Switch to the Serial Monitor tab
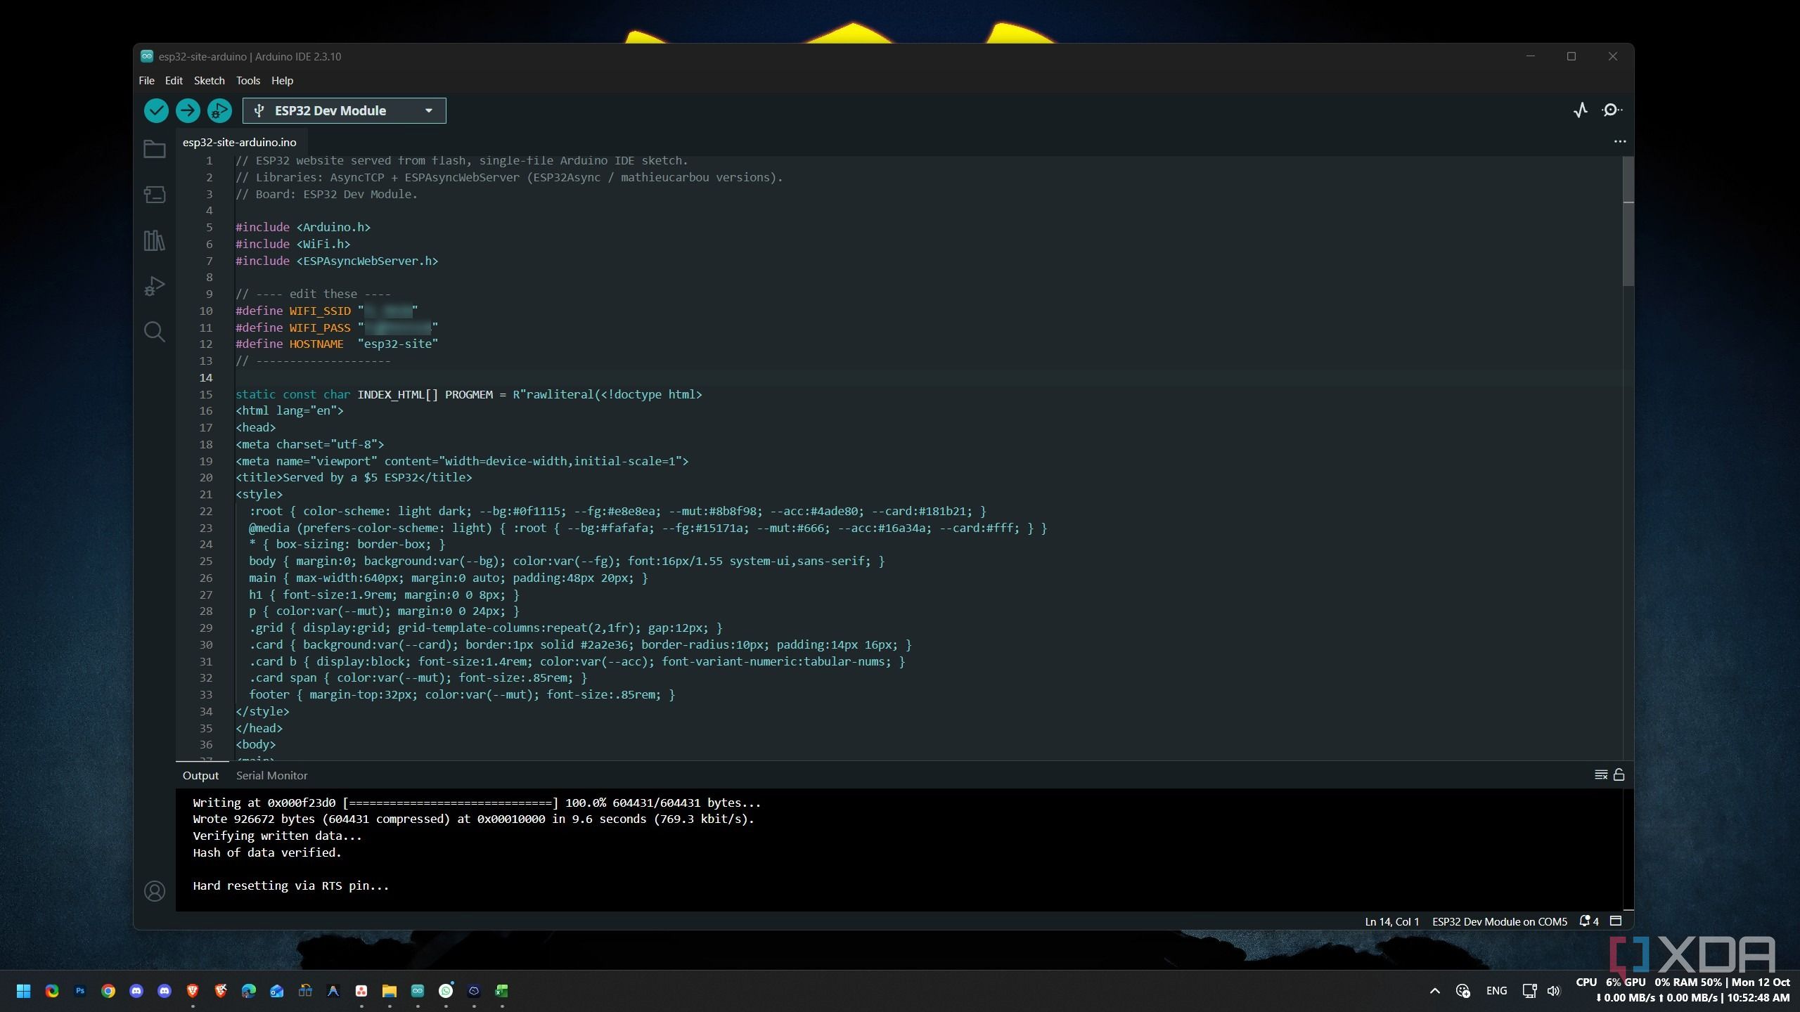The image size is (1800, 1012). tap(271, 775)
